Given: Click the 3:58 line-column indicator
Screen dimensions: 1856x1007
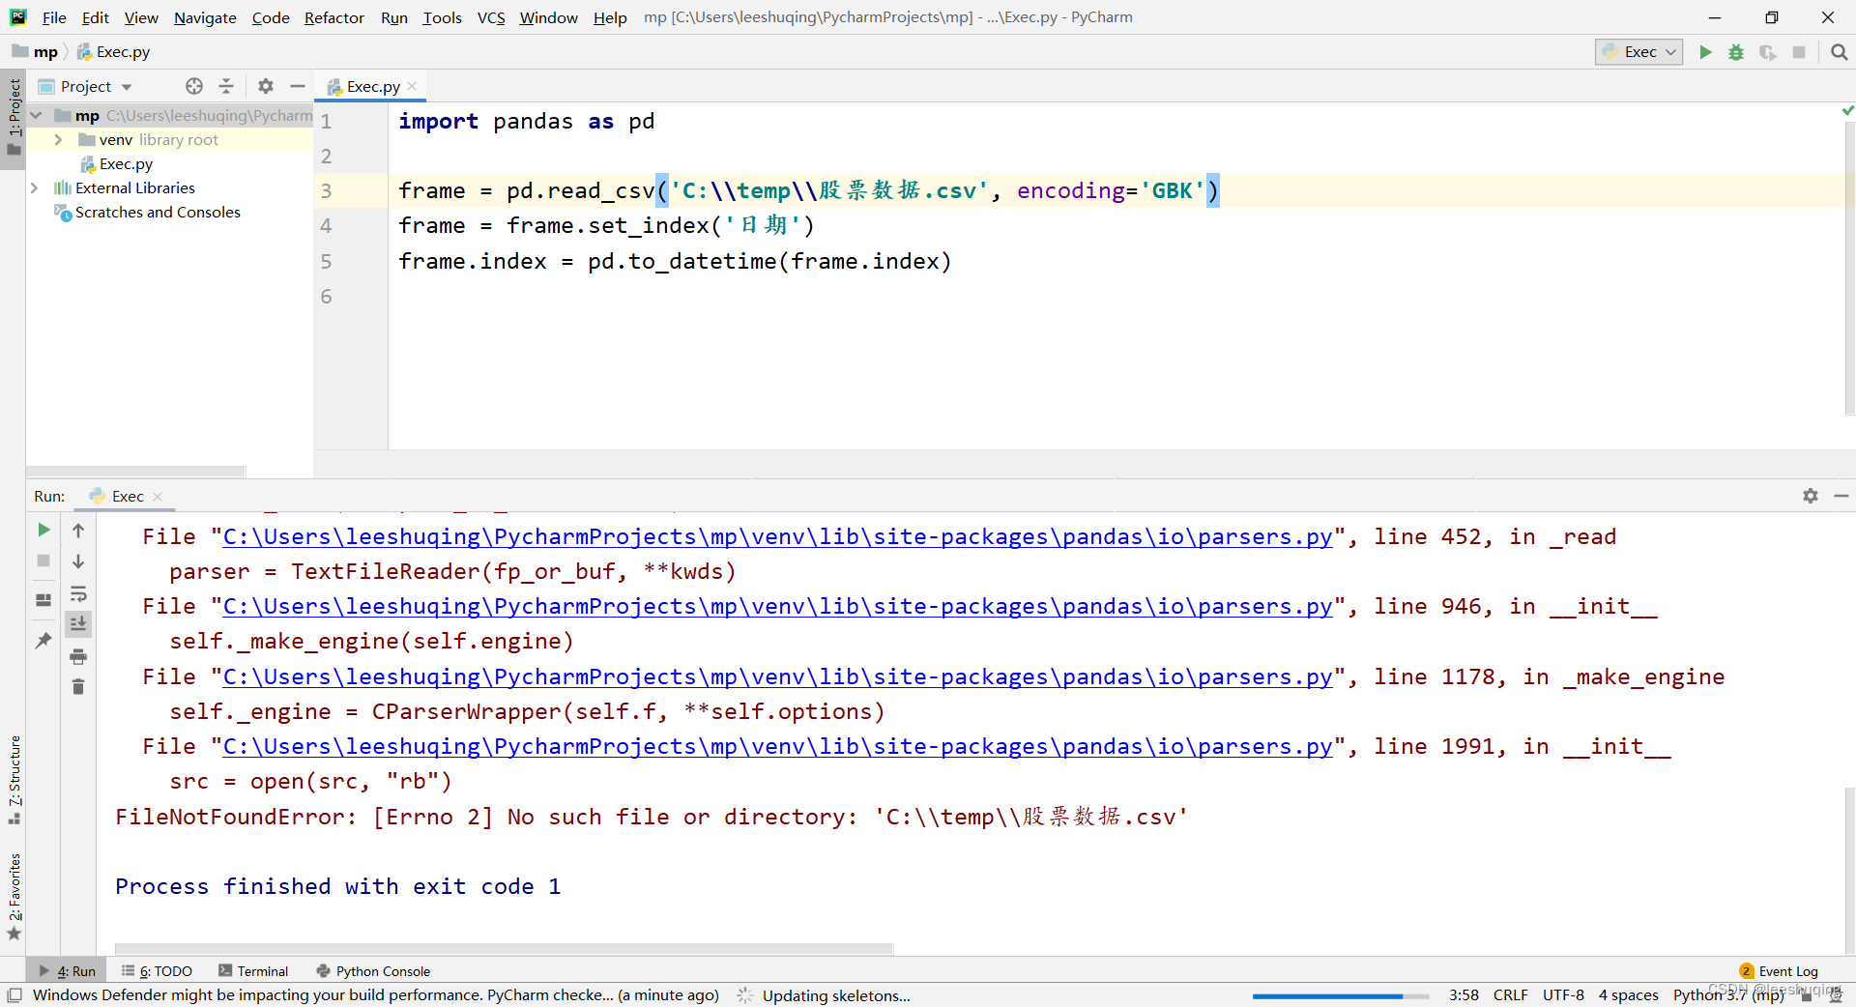Looking at the screenshot, I should tap(1464, 995).
